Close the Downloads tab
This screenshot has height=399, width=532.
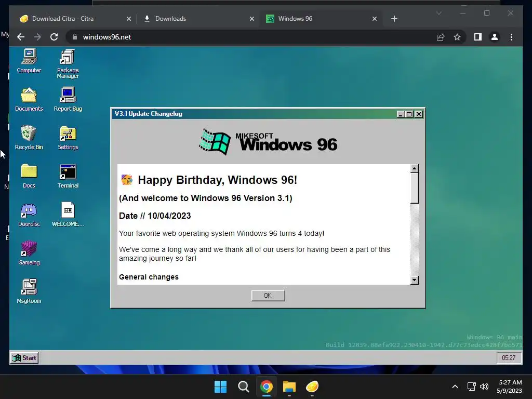click(x=252, y=19)
